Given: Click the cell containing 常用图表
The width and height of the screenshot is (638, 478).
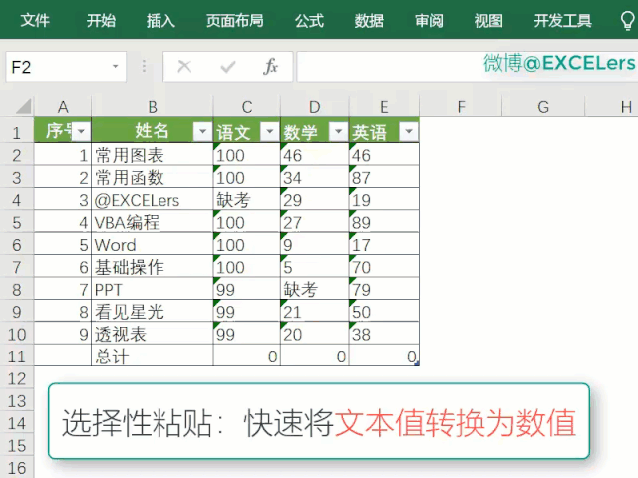Looking at the screenshot, I should tap(153, 155).
